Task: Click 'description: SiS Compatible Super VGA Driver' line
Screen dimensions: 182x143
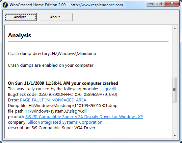Action: coord(52,128)
